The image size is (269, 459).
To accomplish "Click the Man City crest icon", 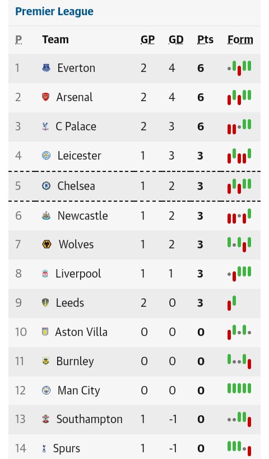I will tap(46, 390).
